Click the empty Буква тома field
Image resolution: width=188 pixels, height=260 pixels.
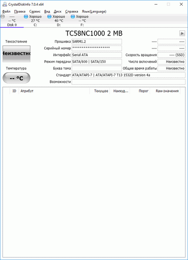point(97,68)
